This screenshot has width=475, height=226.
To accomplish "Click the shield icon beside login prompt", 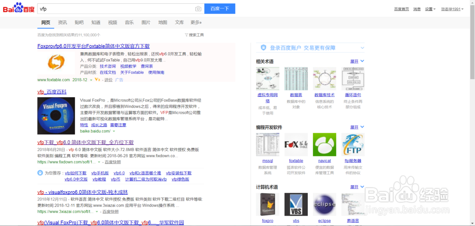I will pos(264,48).
